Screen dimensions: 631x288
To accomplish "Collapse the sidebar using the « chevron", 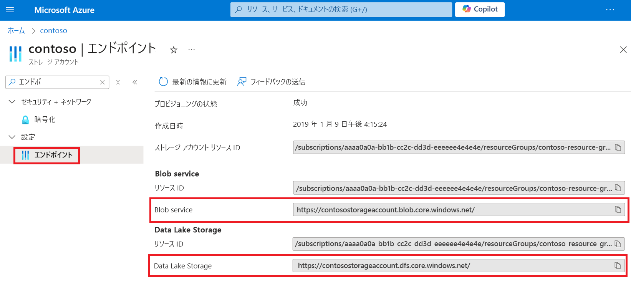I will (x=135, y=82).
